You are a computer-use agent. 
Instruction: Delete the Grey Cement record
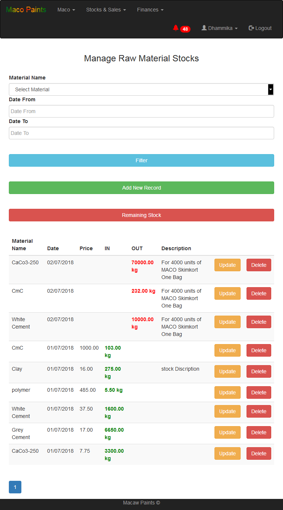(x=259, y=432)
